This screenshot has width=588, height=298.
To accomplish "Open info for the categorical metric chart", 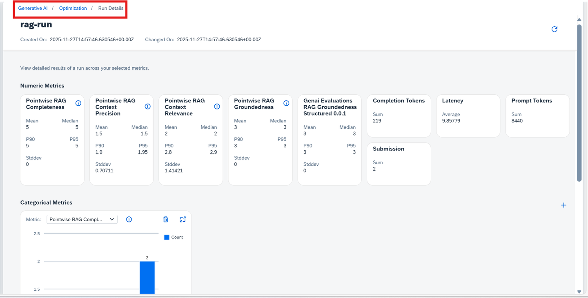I will [x=129, y=220].
